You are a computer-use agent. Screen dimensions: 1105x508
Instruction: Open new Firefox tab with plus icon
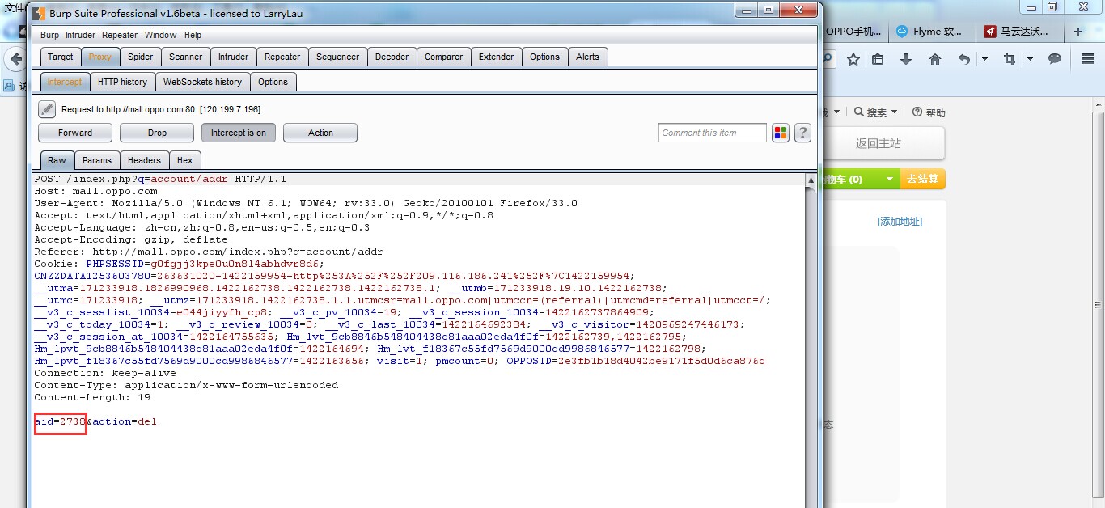1078,32
